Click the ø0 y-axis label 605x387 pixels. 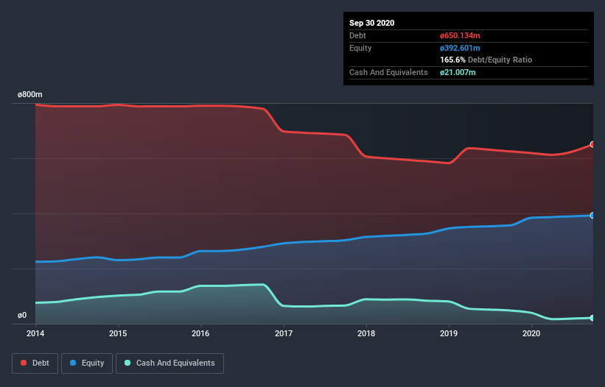[x=22, y=316]
